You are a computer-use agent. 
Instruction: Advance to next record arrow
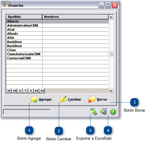coord(31,91)
